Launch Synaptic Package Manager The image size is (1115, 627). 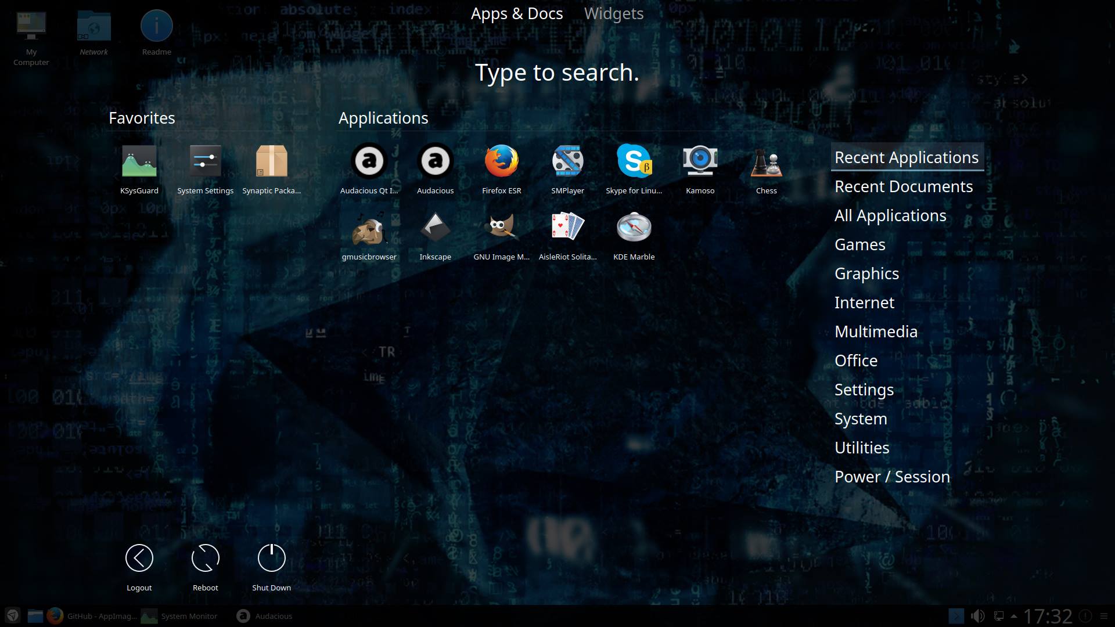272,170
